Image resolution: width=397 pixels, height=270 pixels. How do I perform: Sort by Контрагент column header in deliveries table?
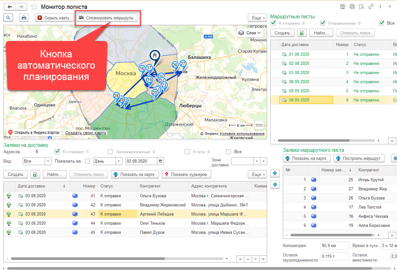[150, 186]
